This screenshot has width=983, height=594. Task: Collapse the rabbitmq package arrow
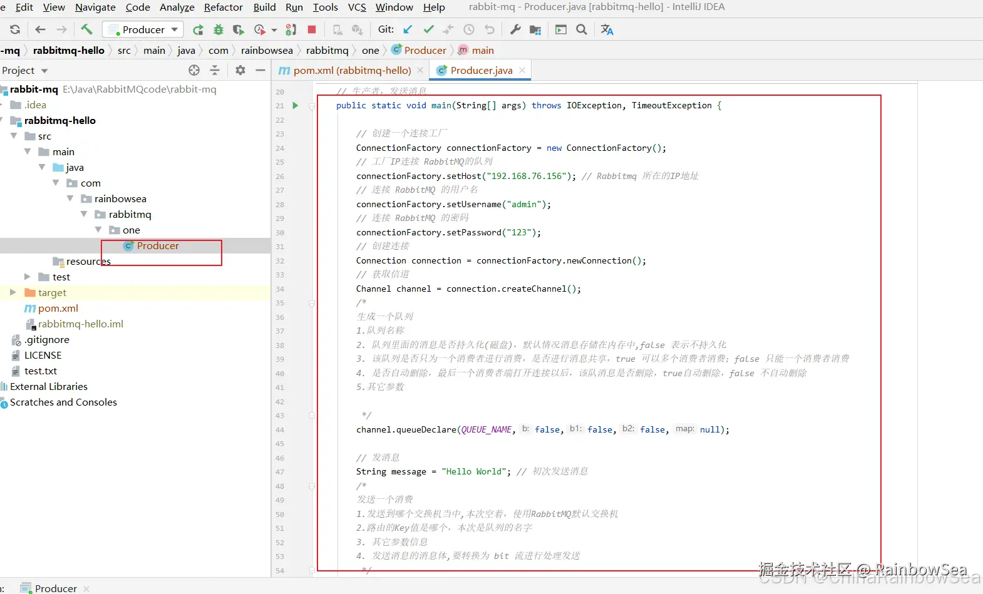click(x=84, y=214)
